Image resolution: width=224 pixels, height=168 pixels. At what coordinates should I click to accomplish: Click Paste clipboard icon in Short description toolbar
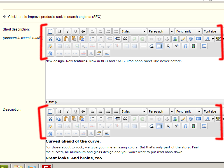66,39
